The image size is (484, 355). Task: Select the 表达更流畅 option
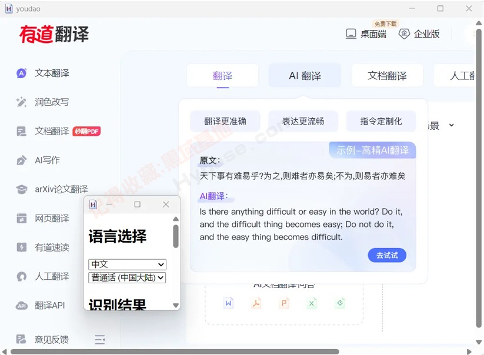pyautogui.click(x=303, y=121)
